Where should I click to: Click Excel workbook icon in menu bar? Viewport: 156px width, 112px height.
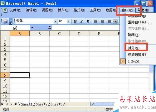5,10
